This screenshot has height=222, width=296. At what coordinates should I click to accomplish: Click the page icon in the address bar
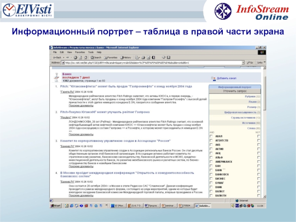tap(63, 63)
